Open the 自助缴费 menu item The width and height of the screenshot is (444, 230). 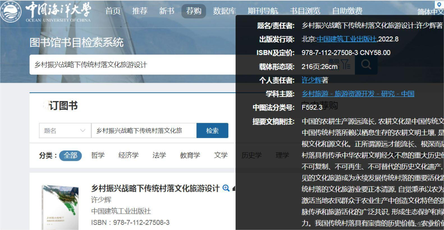tap(347, 11)
